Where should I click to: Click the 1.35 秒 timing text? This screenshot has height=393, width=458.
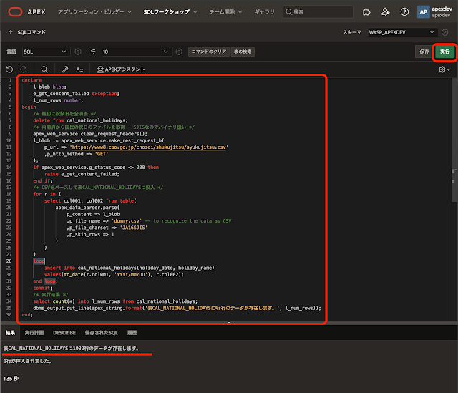(x=11, y=379)
